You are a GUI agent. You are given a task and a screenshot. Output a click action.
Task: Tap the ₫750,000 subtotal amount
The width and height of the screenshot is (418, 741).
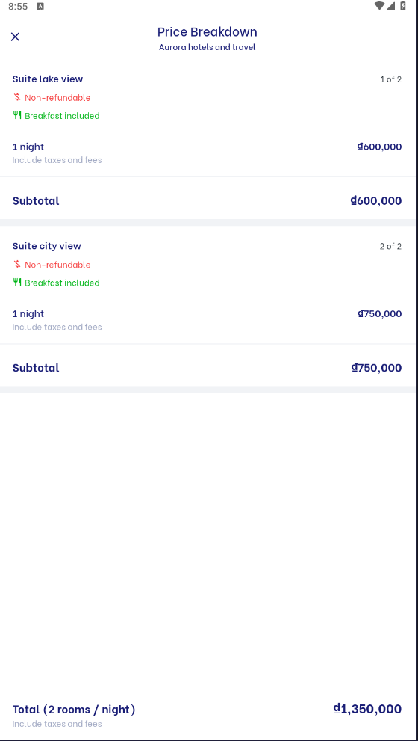tap(376, 368)
